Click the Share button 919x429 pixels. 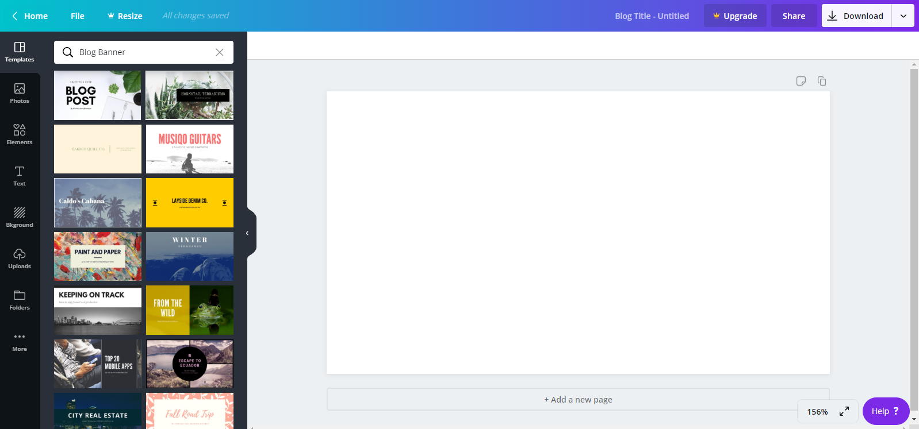click(x=794, y=16)
